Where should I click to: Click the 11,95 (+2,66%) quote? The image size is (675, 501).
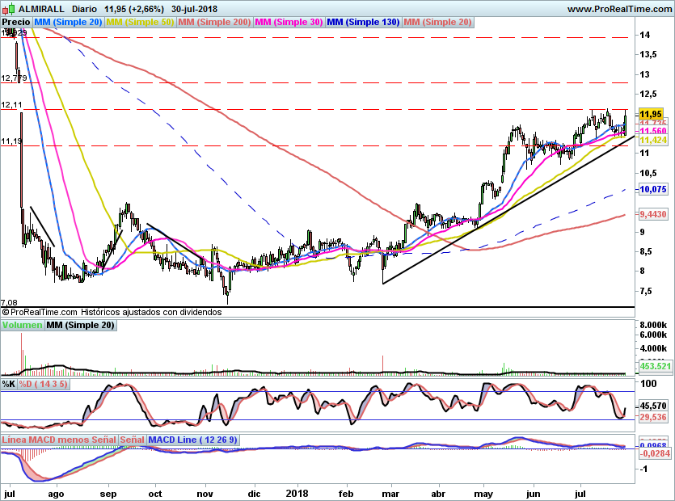[134, 9]
